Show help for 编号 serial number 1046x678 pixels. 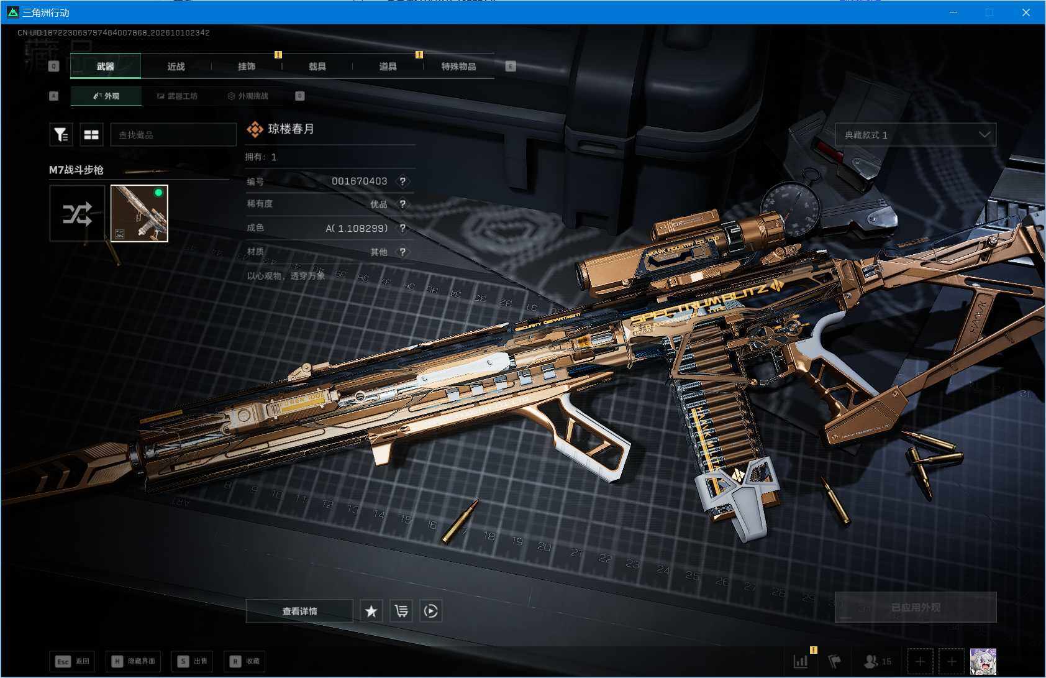(402, 181)
